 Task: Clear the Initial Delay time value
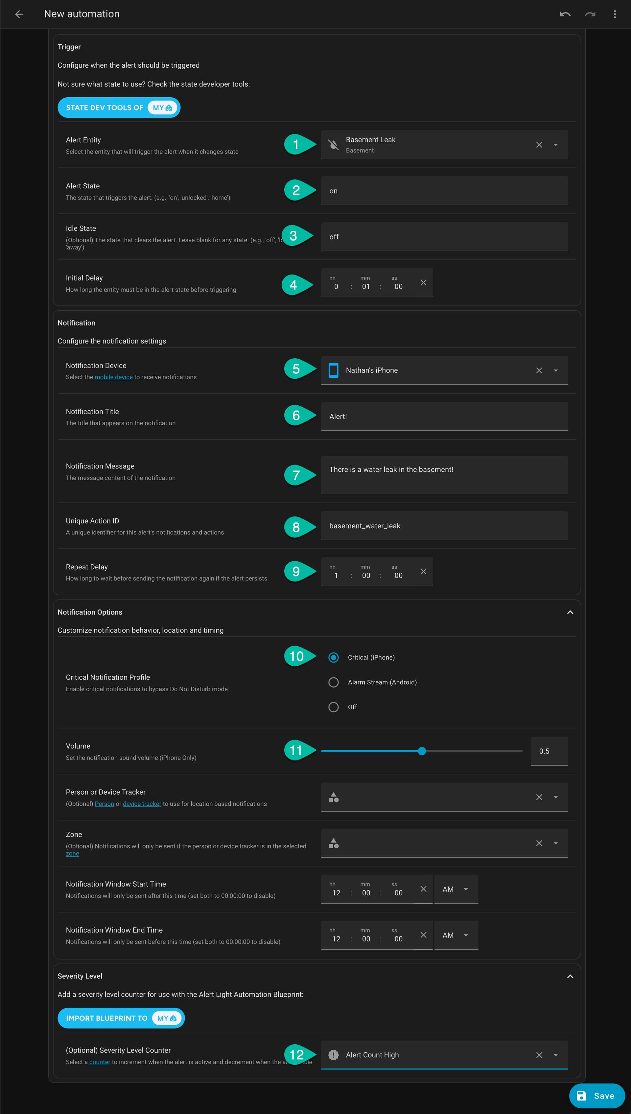click(x=423, y=283)
